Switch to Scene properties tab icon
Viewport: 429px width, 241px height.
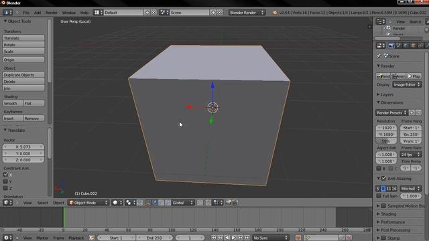tap(398, 46)
